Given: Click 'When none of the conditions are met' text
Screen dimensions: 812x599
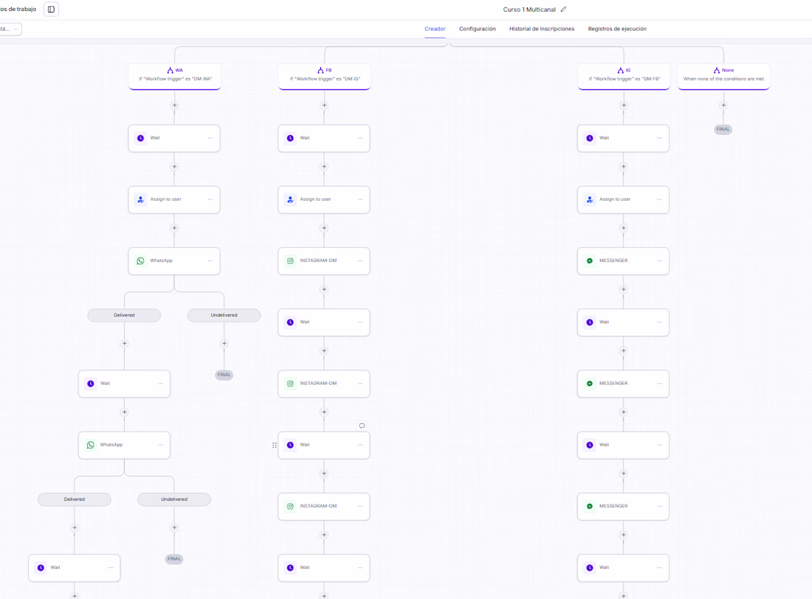Looking at the screenshot, I should 723,79.
